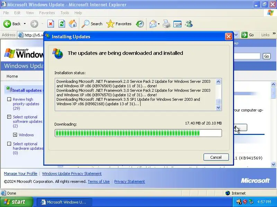Open the Tools menu
The image size is (277, 207).
point(64,13)
